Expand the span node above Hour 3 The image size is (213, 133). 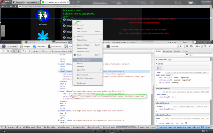point(59,111)
